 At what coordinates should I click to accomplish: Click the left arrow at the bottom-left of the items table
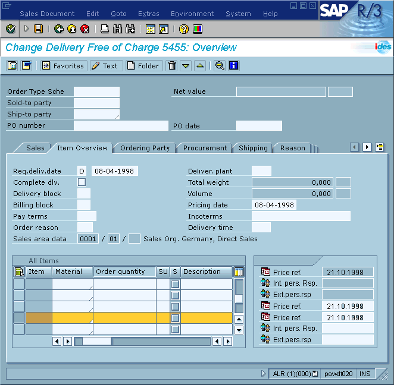(x=57, y=341)
